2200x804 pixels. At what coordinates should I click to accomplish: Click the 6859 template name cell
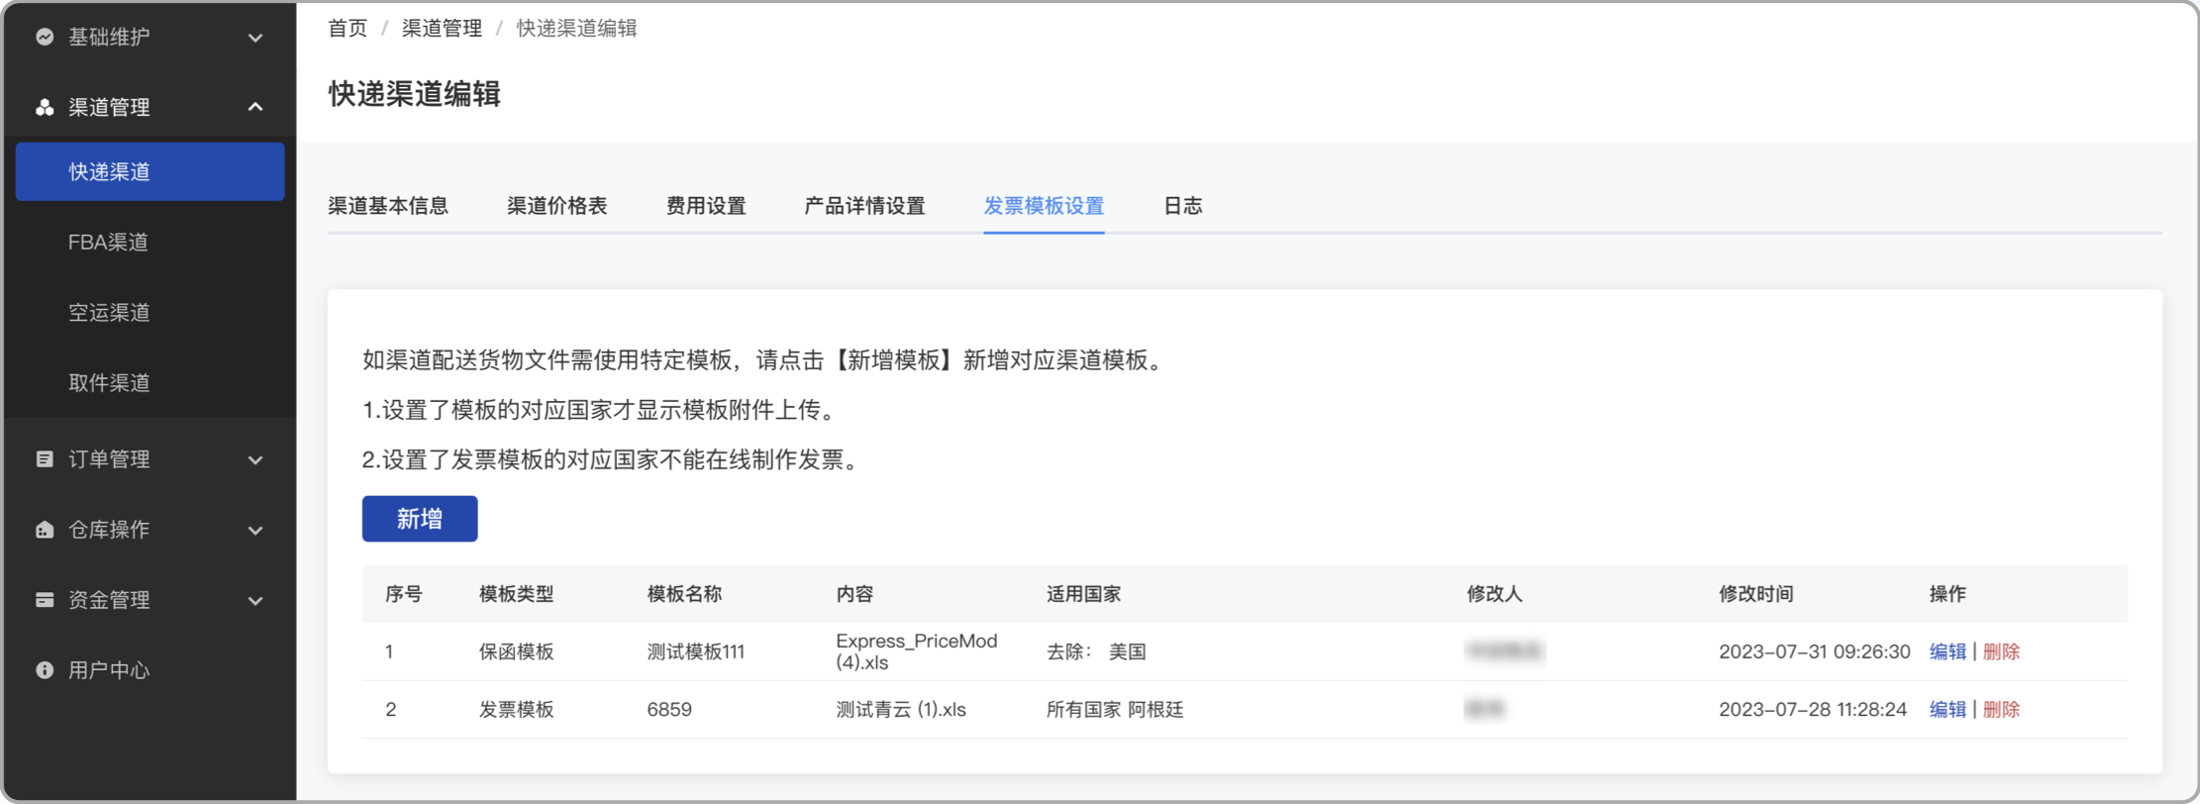pos(669,709)
